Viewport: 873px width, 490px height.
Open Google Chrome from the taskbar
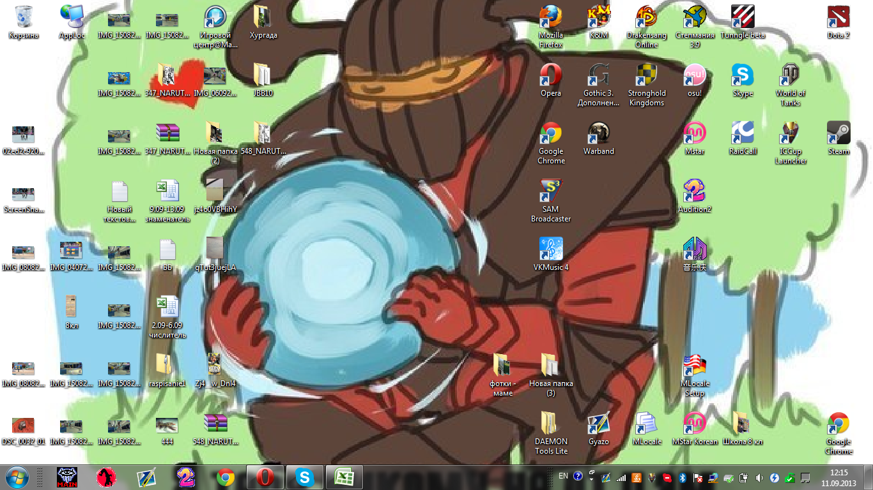(x=225, y=477)
